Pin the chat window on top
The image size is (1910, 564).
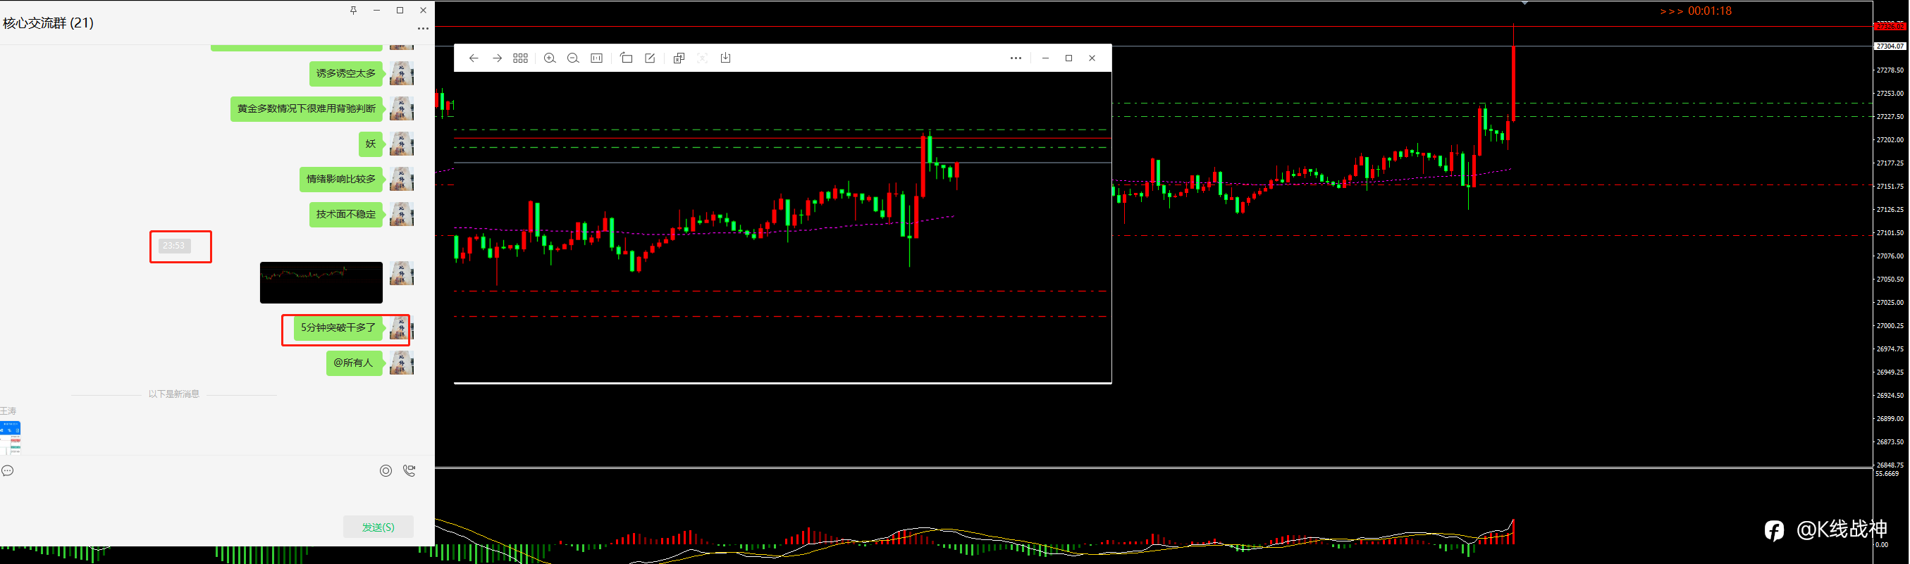tap(354, 11)
